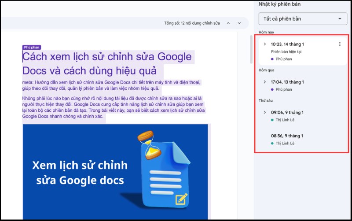The height and width of the screenshot is (221, 352).
Task: Click Thị Linh Lê under 08:56 version
Action: pyautogui.click(x=285, y=143)
